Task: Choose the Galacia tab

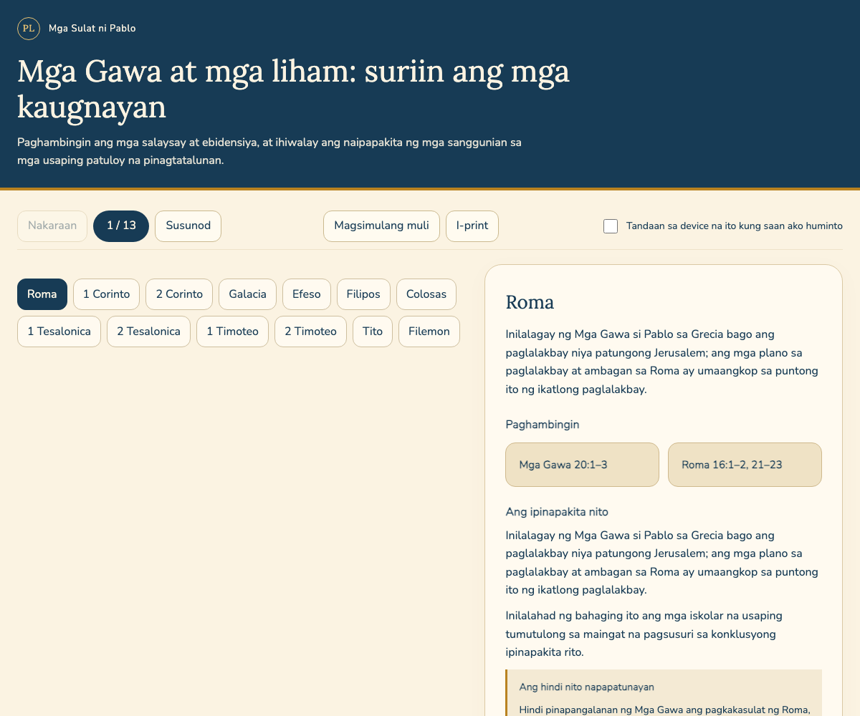Action: click(x=247, y=294)
